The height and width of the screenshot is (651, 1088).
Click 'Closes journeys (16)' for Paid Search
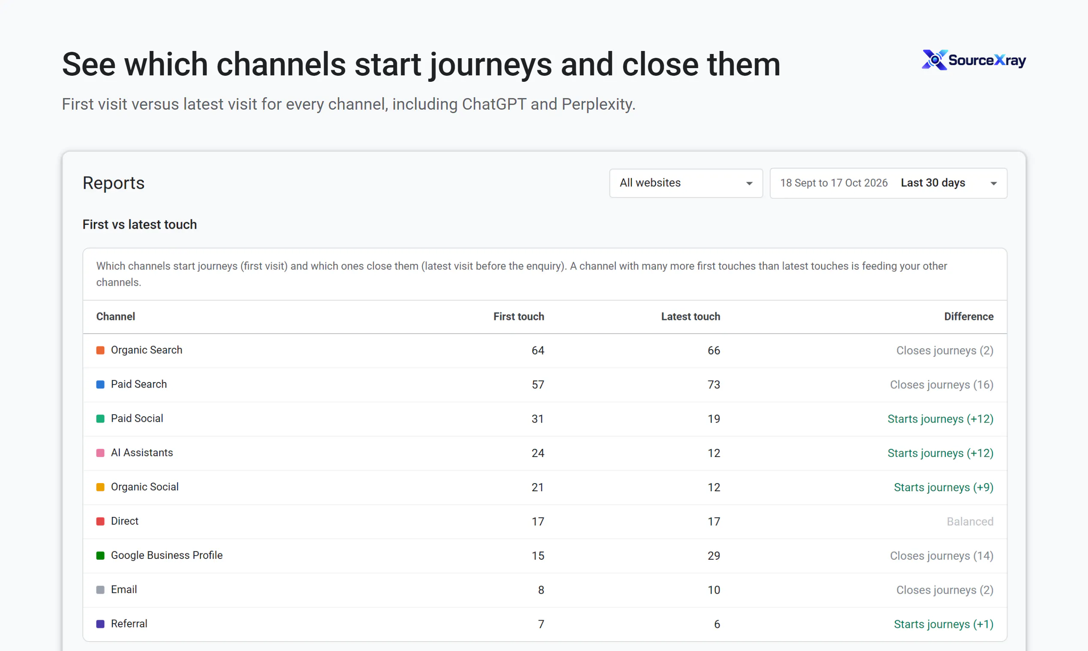pos(942,385)
